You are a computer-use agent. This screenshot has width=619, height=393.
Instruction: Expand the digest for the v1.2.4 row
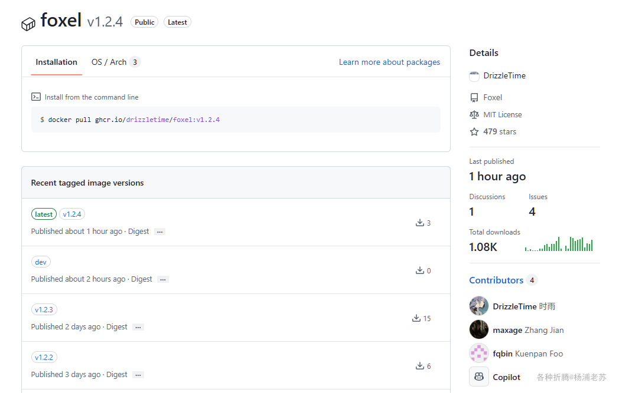point(160,232)
